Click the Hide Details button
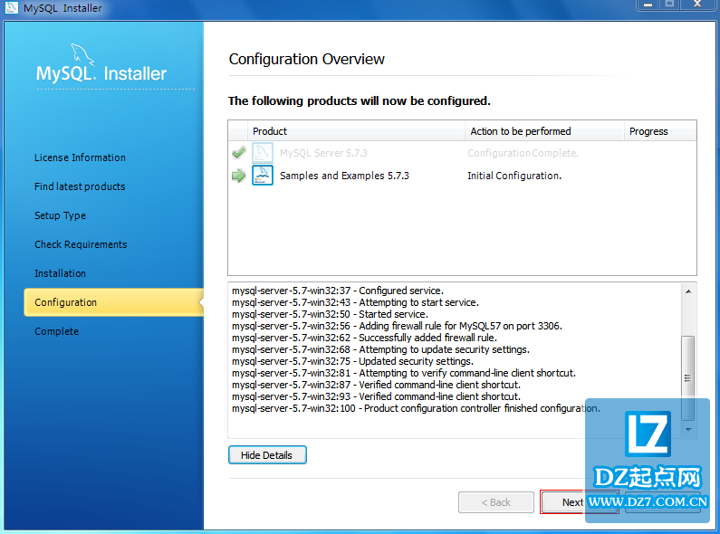The image size is (720, 534). [267, 455]
